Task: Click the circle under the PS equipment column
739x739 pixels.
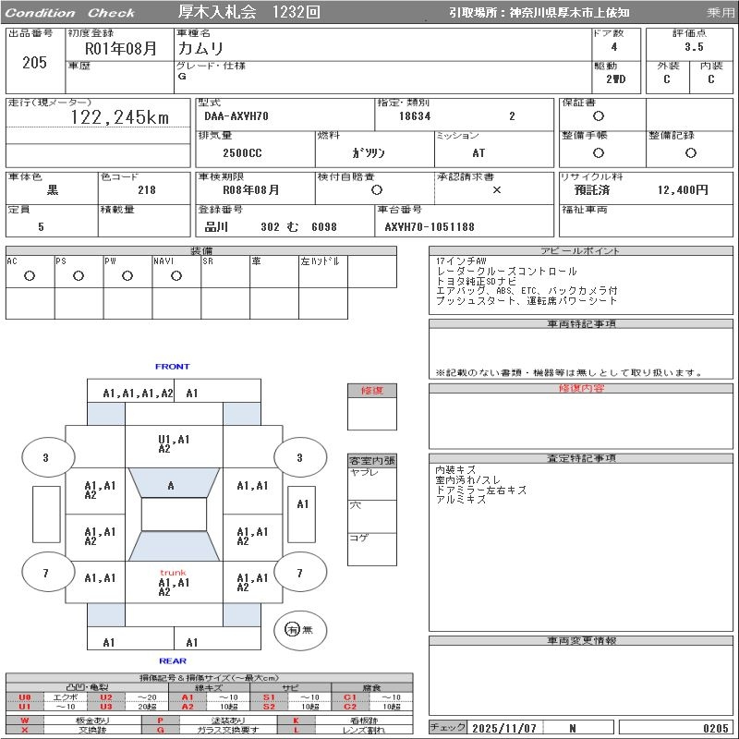Action: click(x=79, y=275)
